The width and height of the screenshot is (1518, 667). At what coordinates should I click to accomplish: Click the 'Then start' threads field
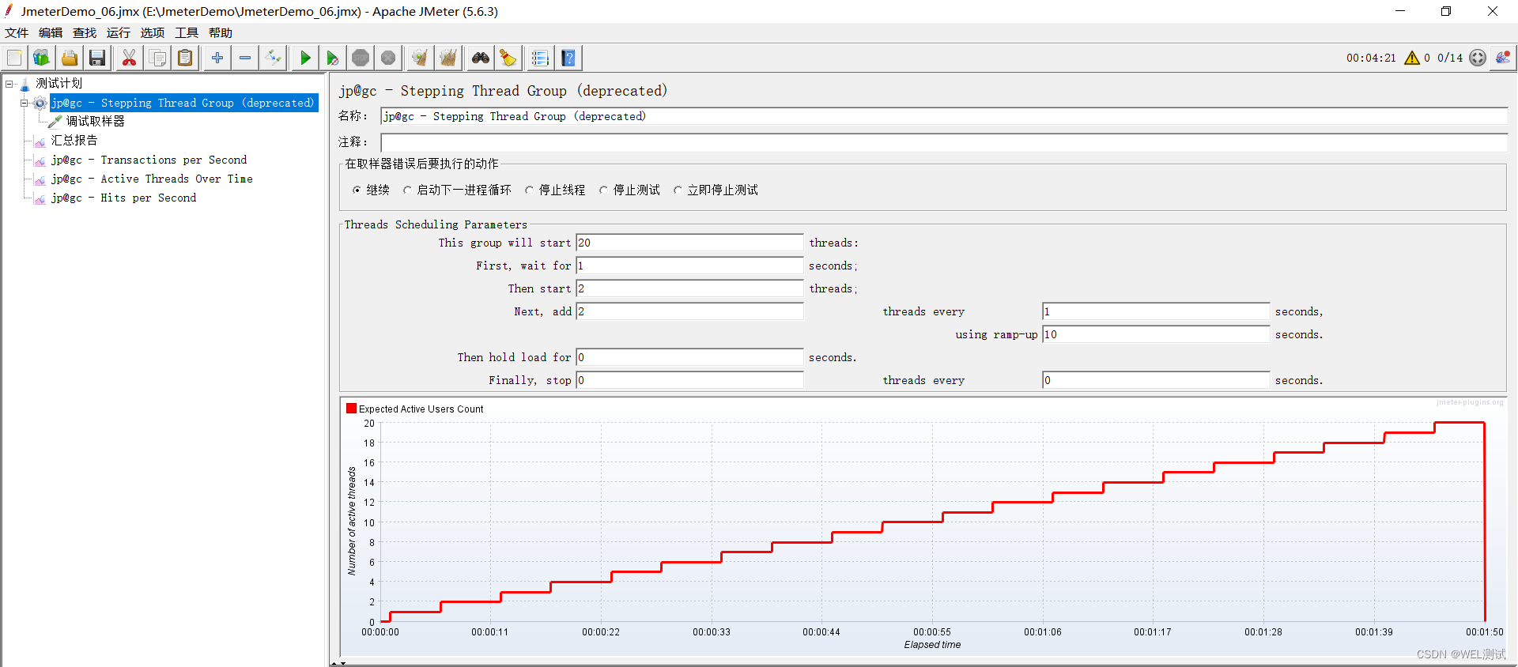(689, 288)
